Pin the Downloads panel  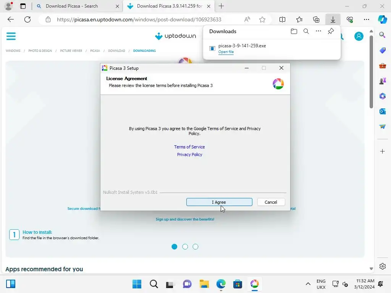pos(331,31)
